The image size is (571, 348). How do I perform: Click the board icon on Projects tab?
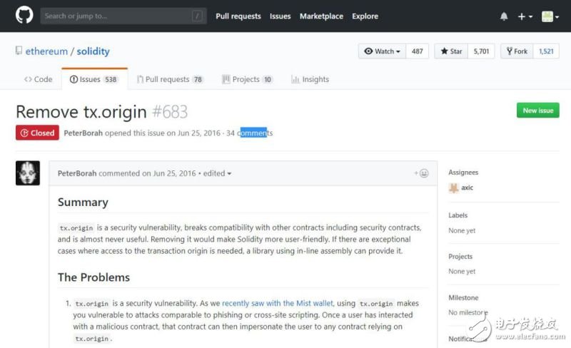pos(226,79)
